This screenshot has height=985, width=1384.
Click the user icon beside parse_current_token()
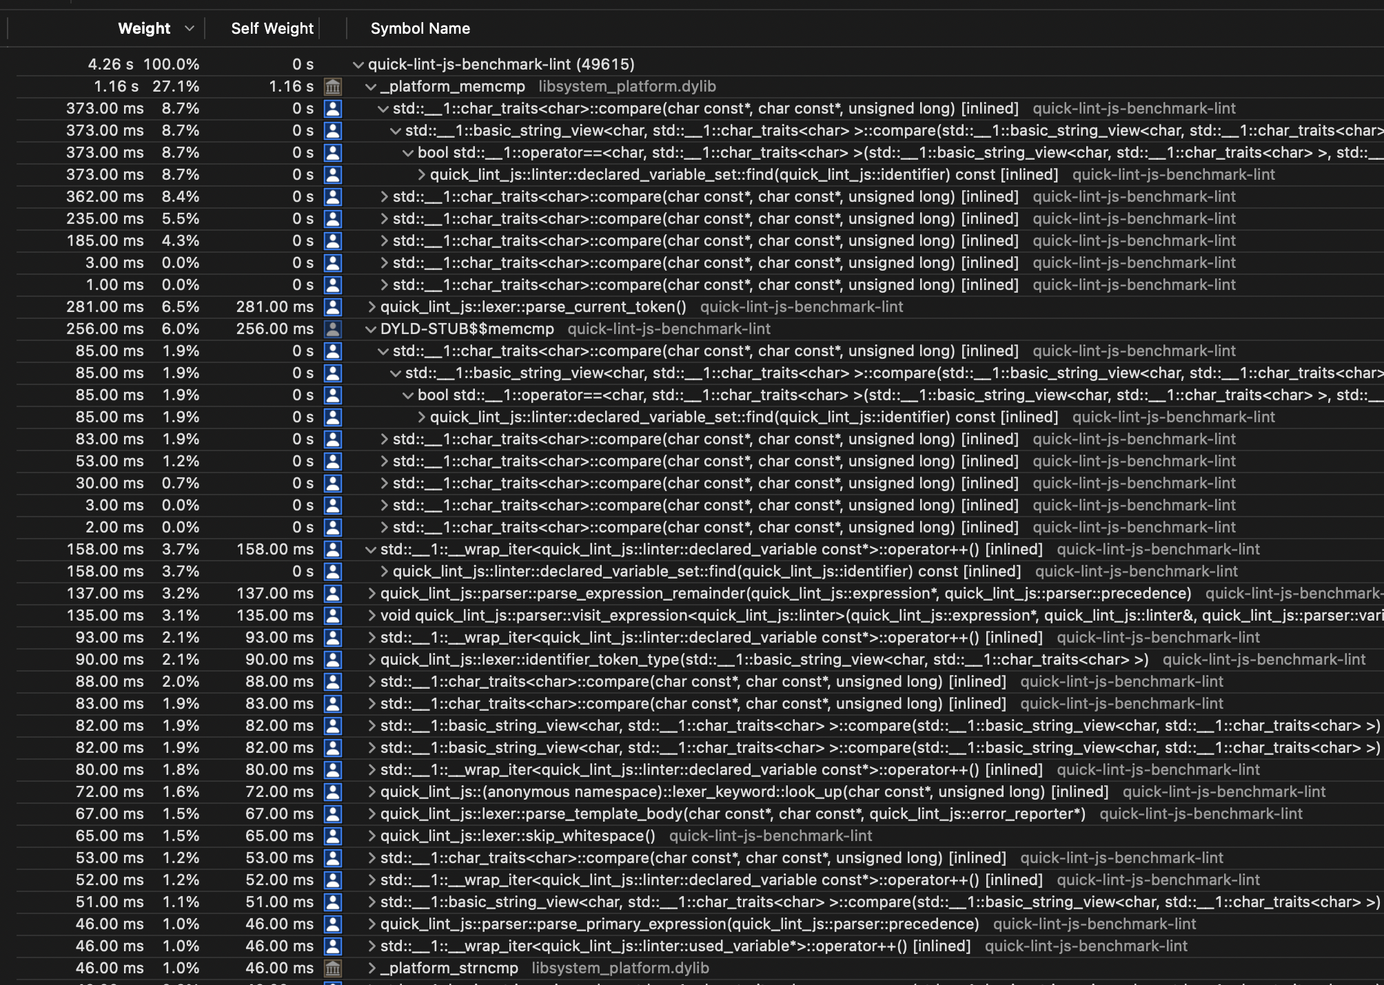click(x=333, y=307)
